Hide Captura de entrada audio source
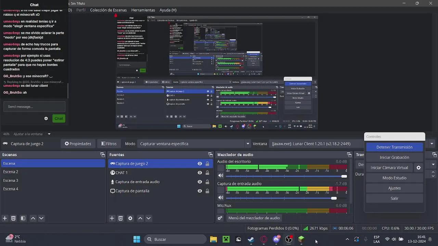 coord(200,182)
